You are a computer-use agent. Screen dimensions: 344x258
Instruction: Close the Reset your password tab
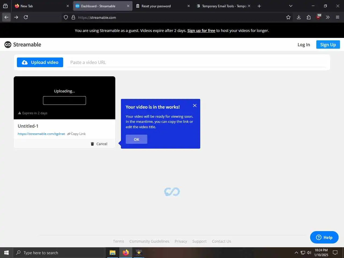[189, 6]
